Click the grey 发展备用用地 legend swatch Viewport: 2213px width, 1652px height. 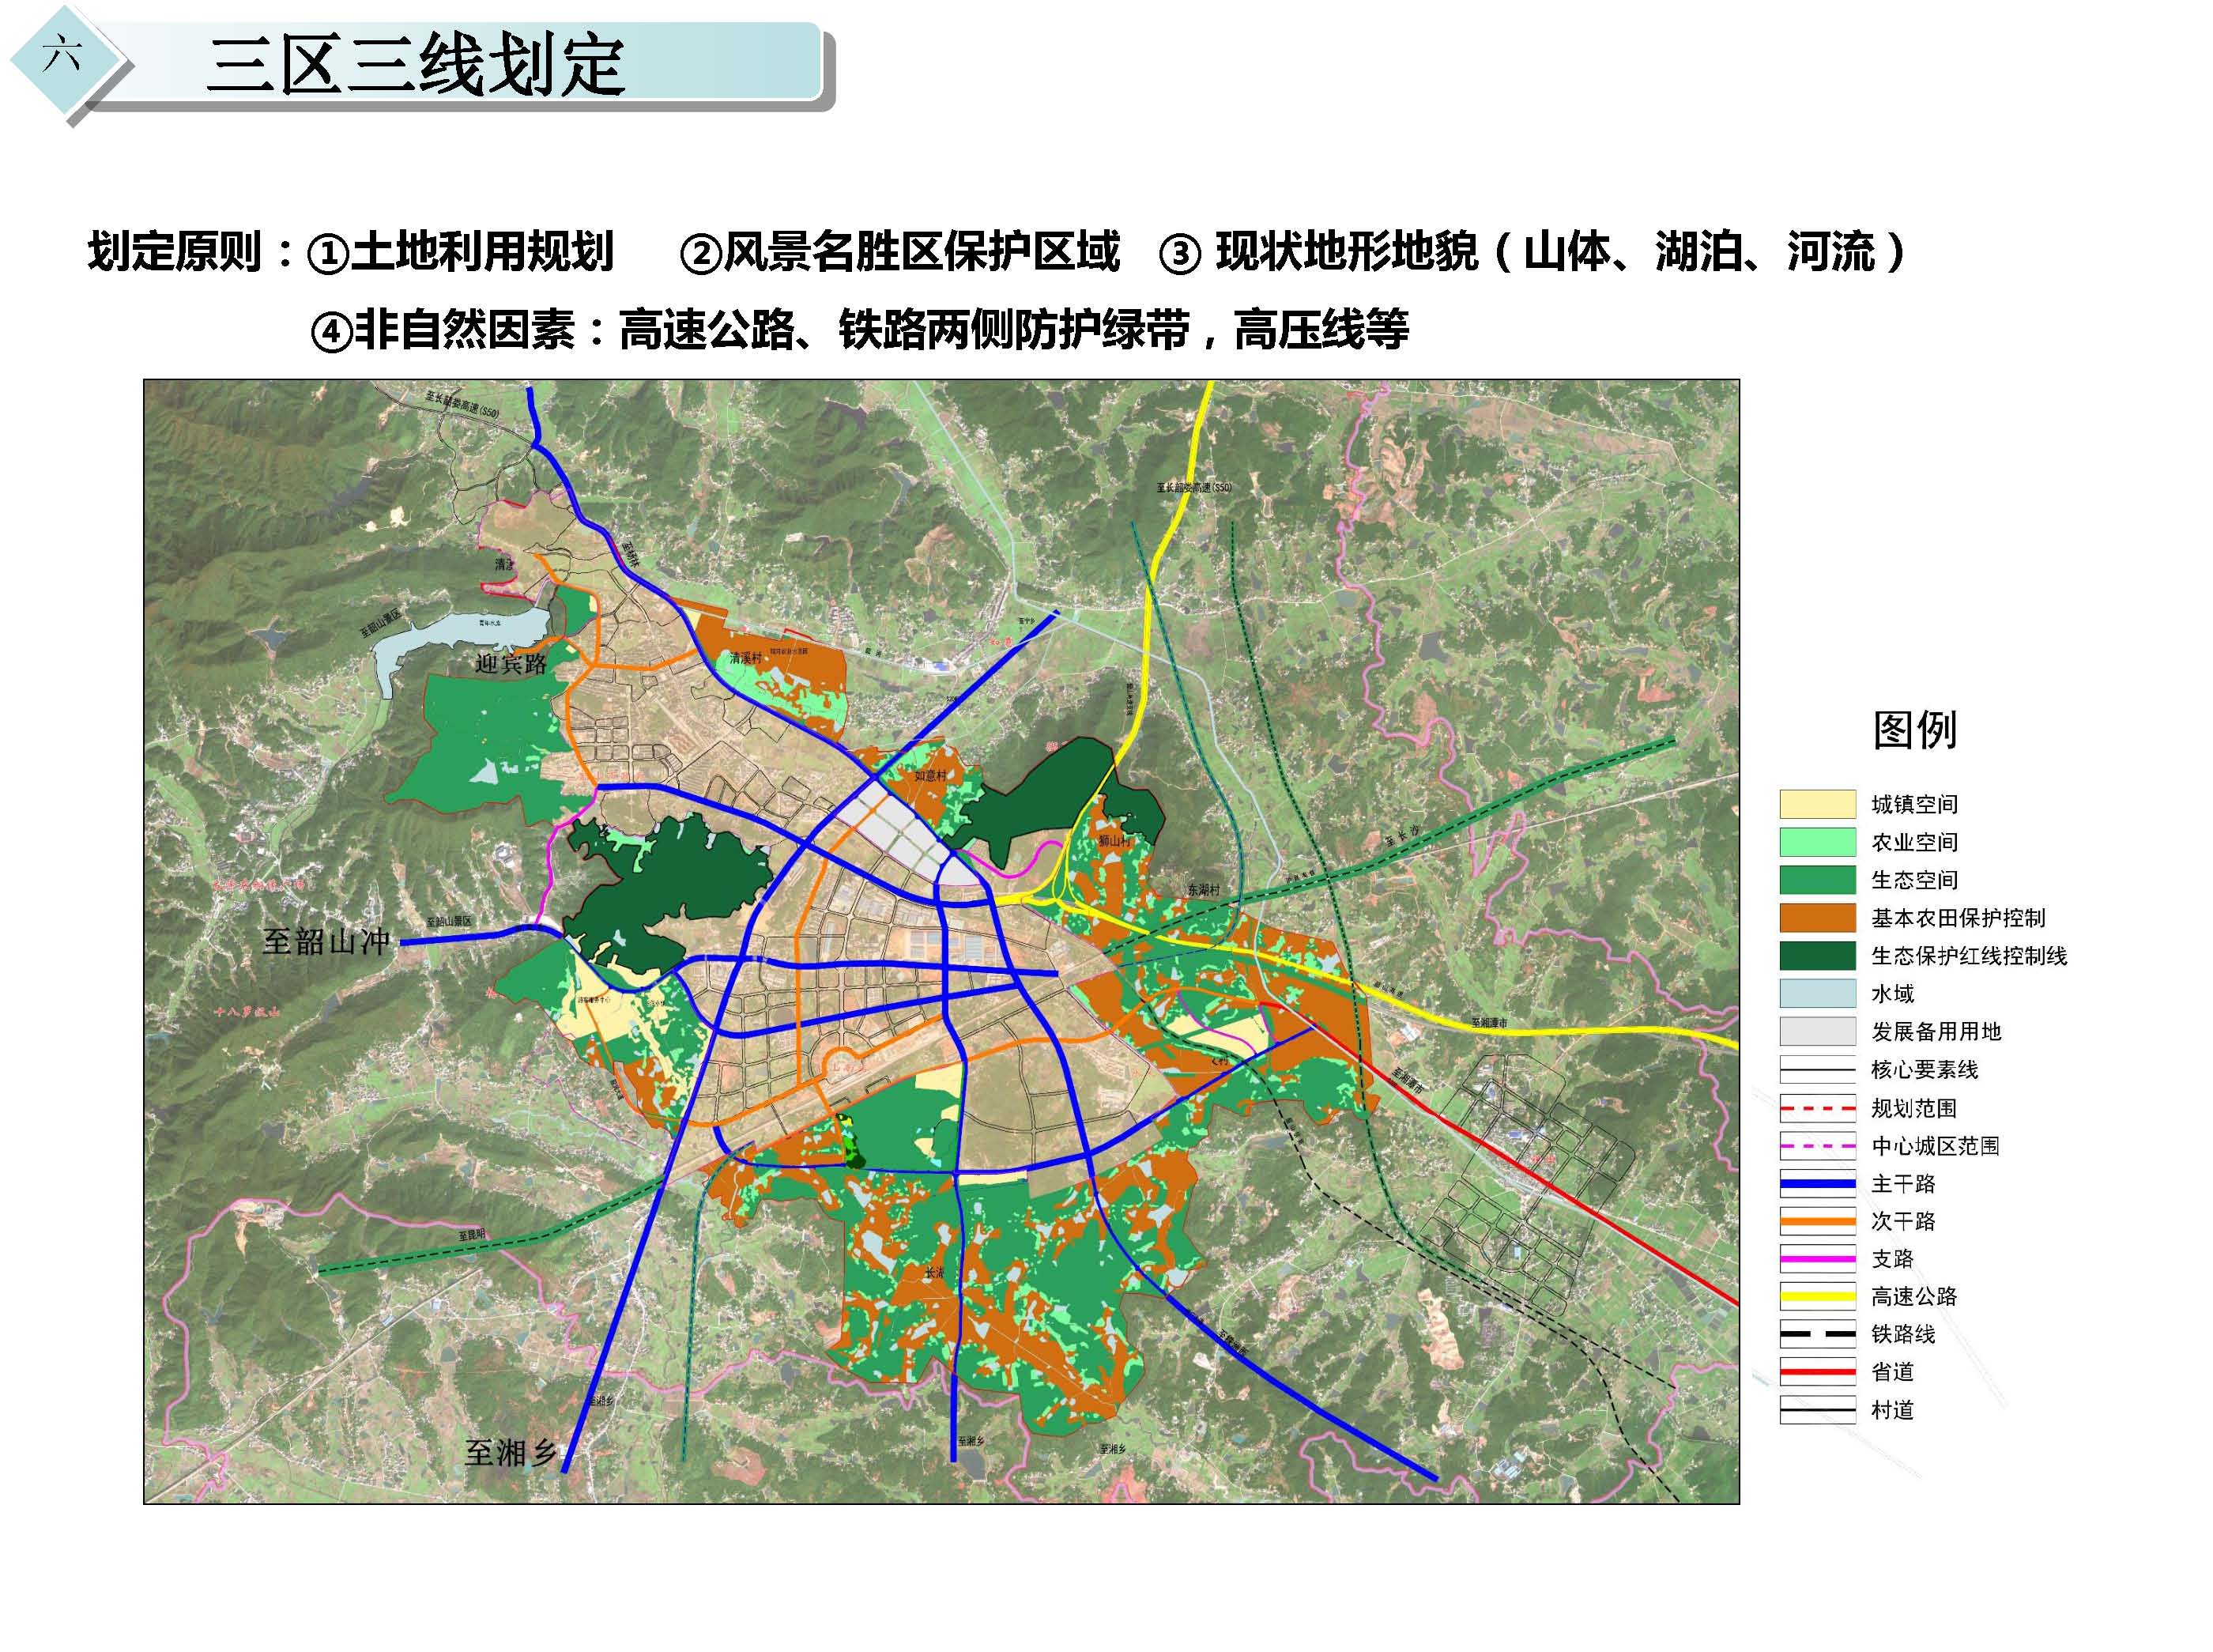click(1817, 1031)
